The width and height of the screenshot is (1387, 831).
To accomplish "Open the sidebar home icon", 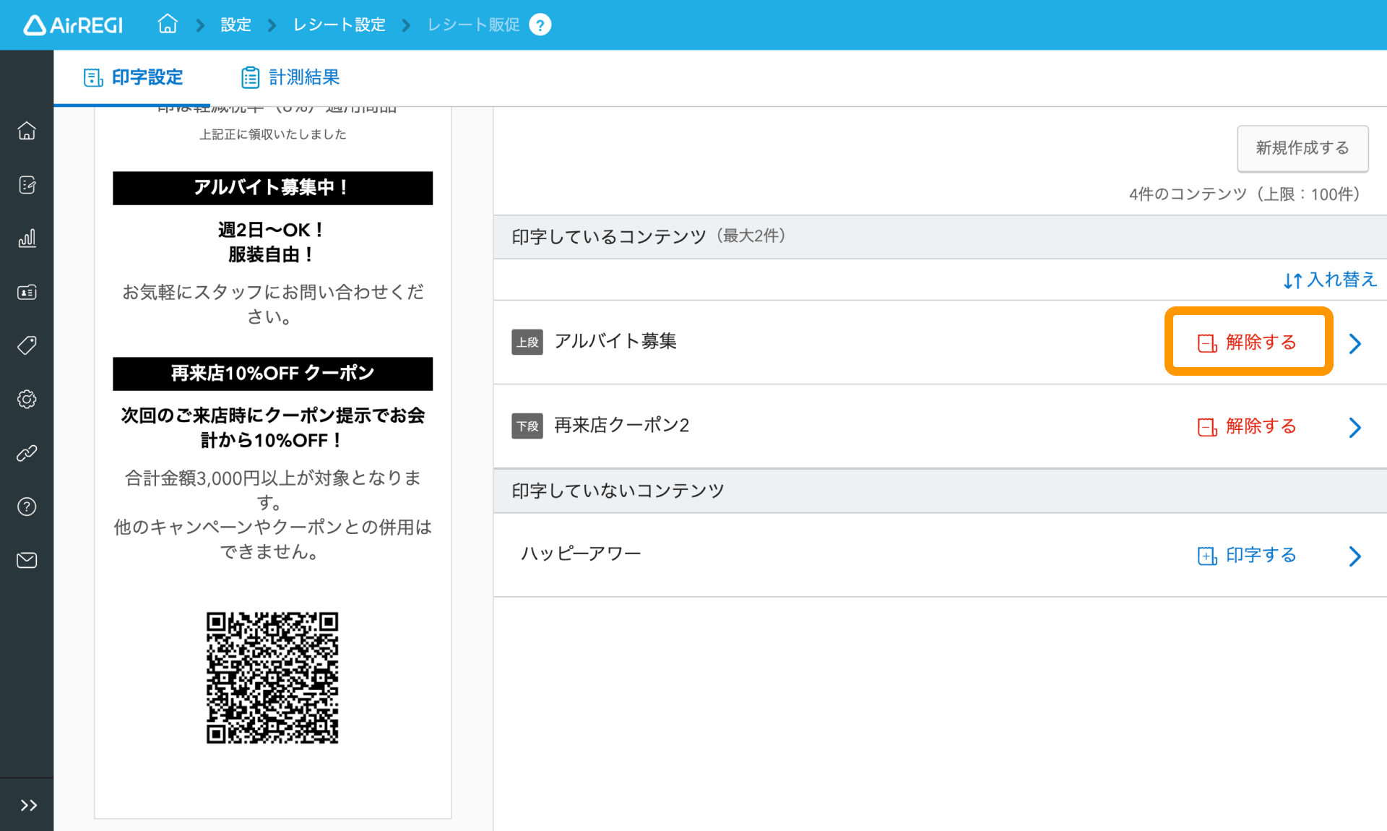I will click(x=27, y=131).
